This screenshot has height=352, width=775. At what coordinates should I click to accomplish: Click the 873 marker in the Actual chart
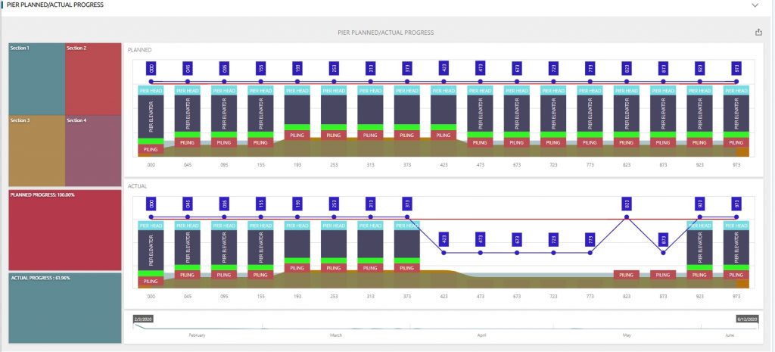(x=663, y=239)
